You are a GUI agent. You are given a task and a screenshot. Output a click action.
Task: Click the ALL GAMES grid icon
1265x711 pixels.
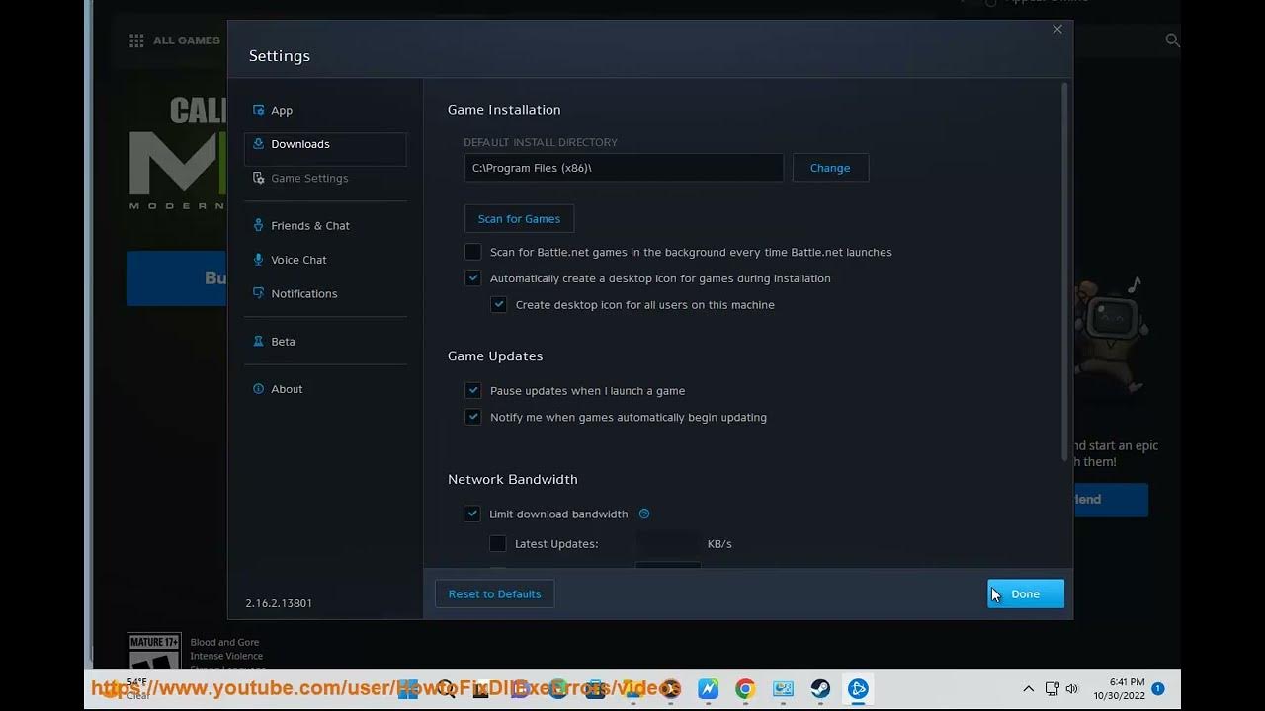(136, 40)
